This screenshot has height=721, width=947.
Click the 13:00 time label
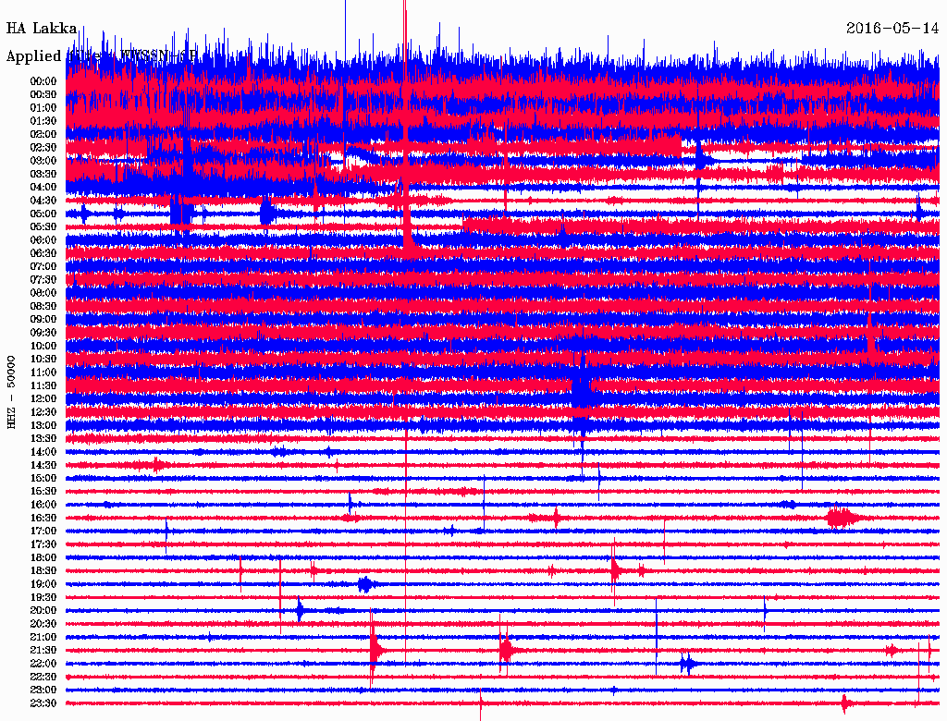[43, 426]
